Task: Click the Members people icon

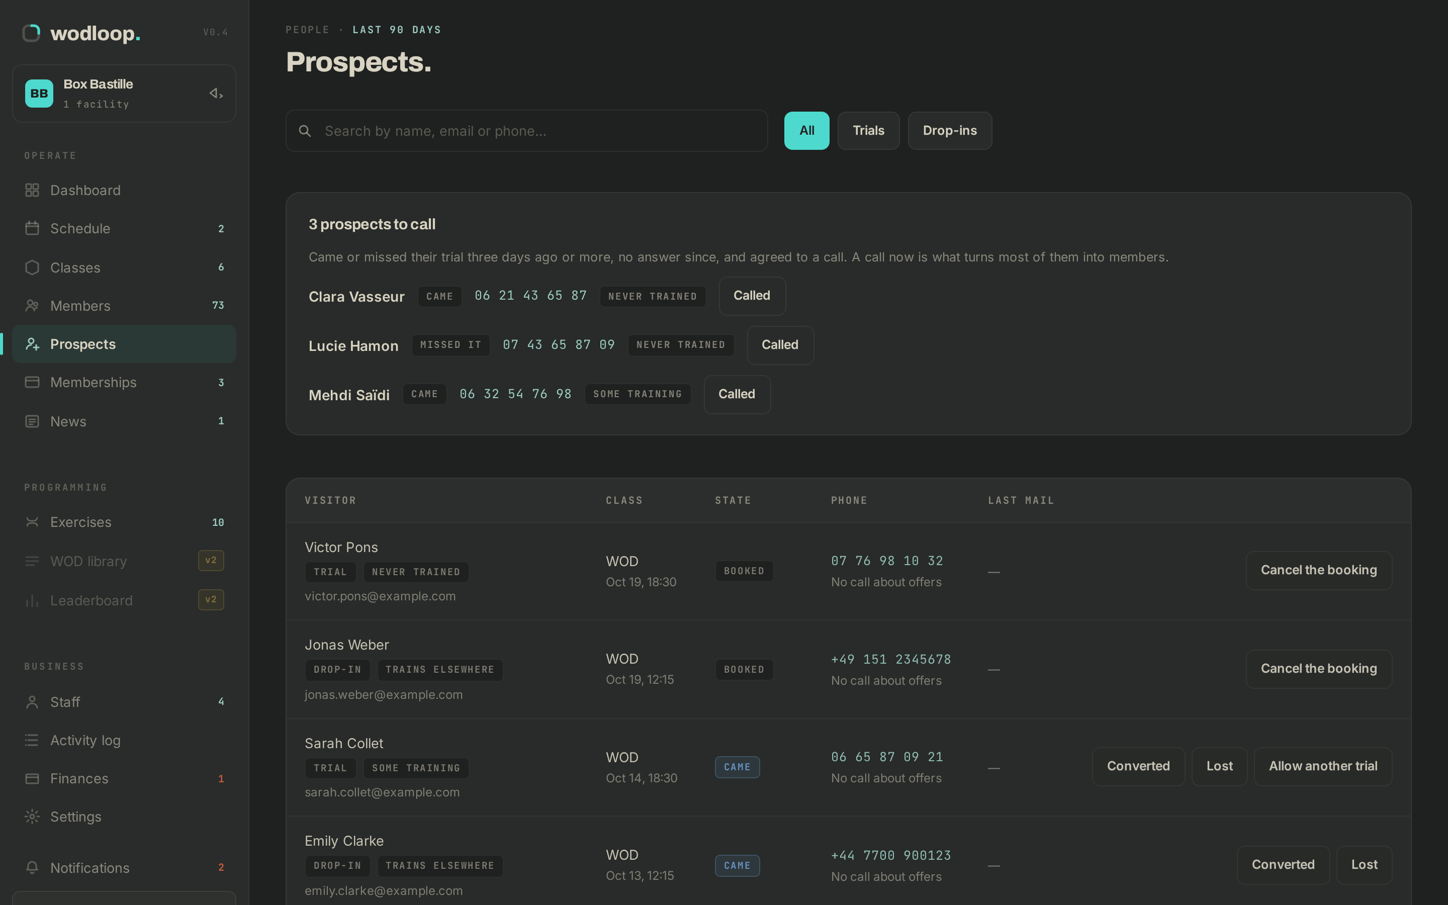Action: click(32, 306)
